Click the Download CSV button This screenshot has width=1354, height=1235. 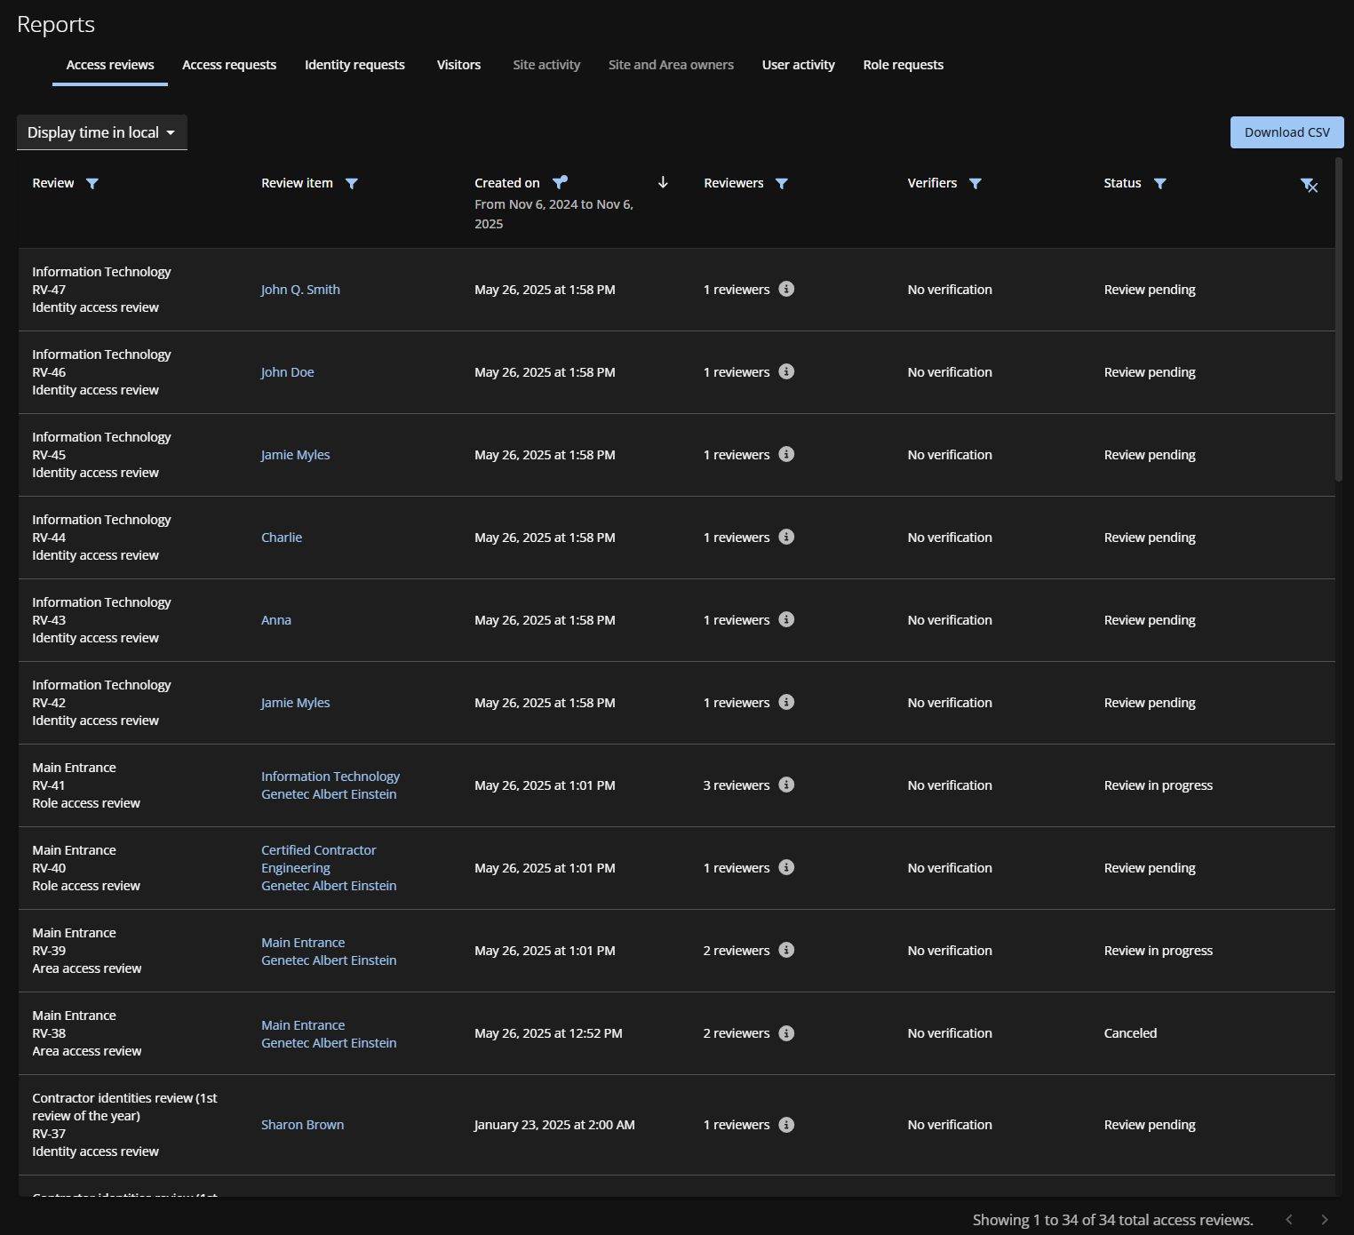(1286, 132)
